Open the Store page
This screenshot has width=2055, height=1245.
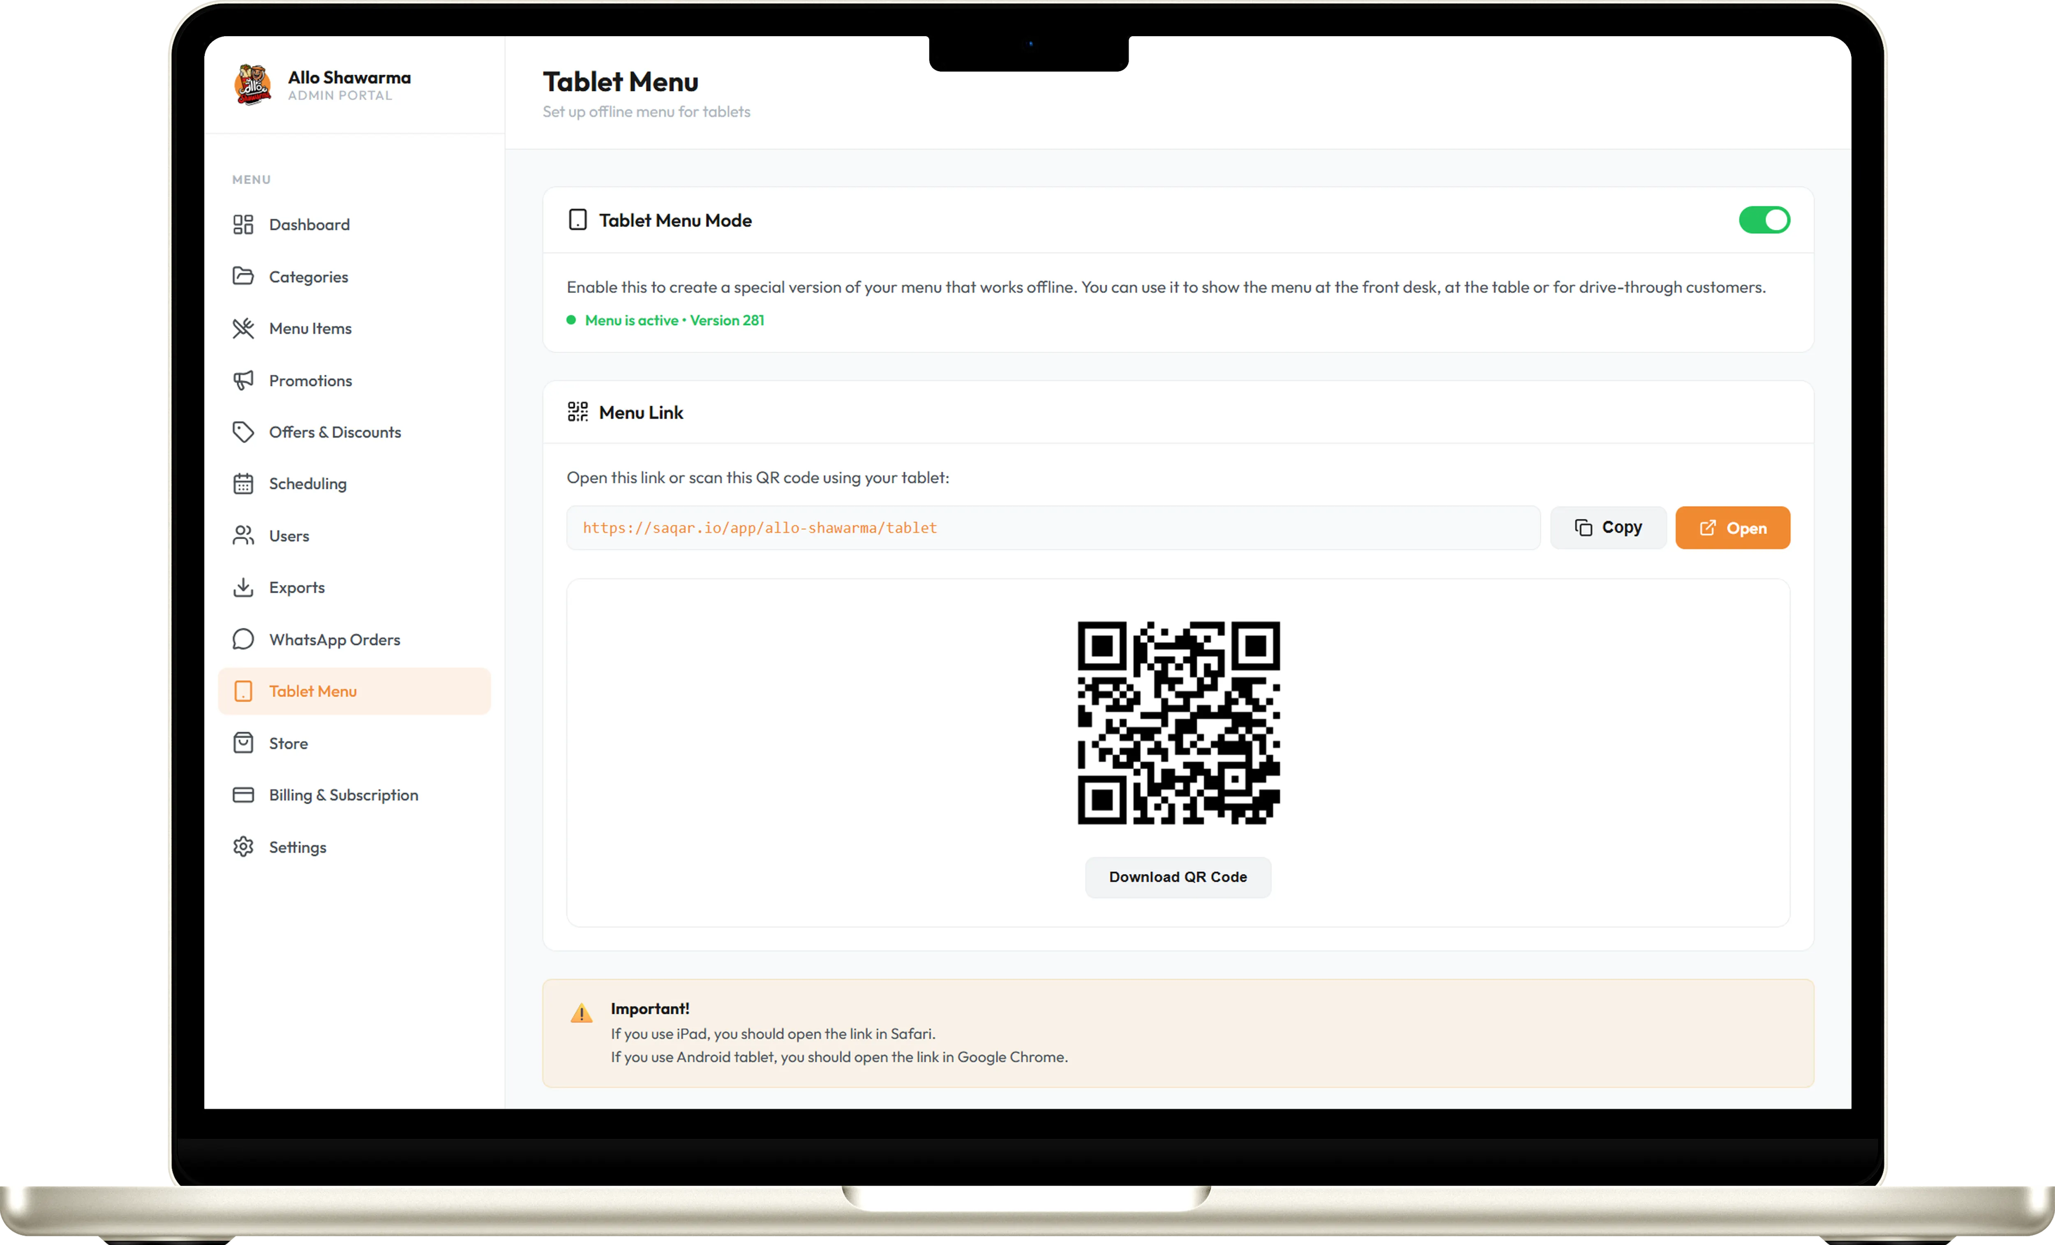(x=353, y=743)
